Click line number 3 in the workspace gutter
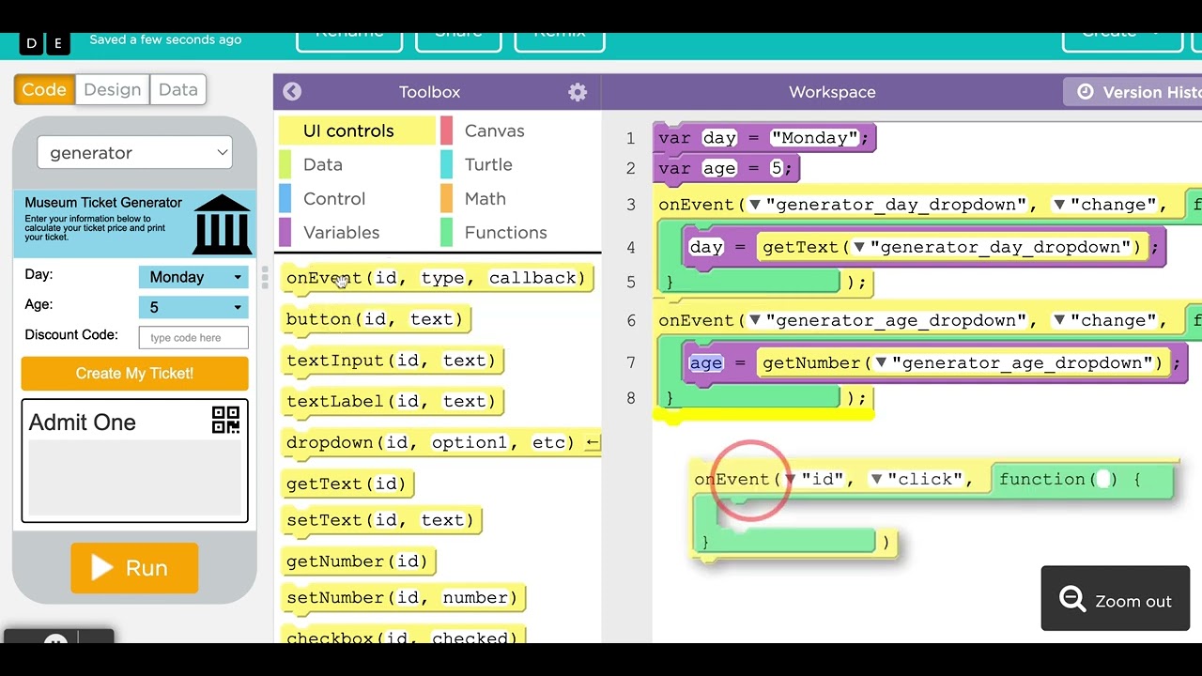 click(x=630, y=205)
